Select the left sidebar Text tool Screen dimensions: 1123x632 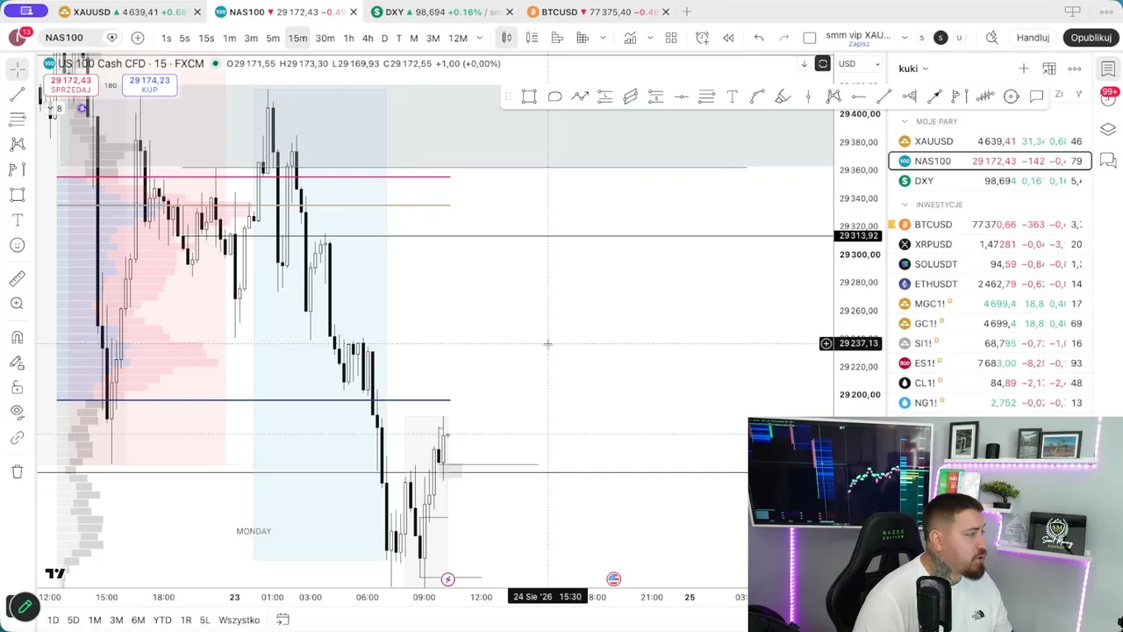(x=18, y=219)
